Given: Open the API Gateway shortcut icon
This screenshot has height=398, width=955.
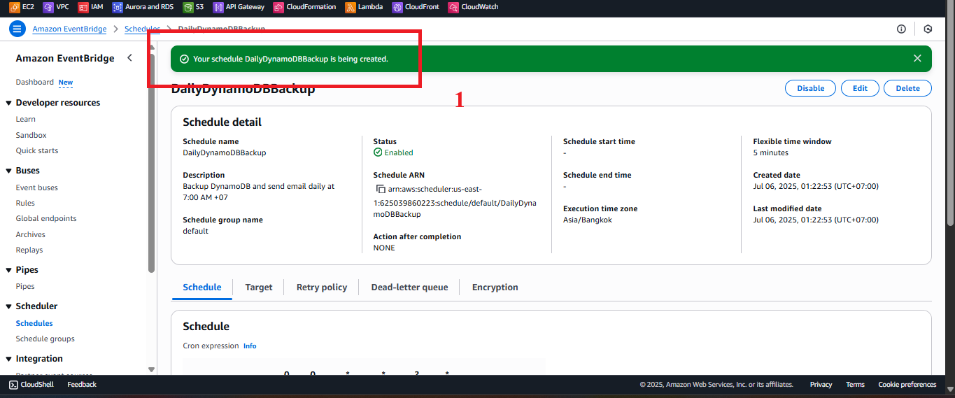Looking at the screenshot, I should 218,7.
